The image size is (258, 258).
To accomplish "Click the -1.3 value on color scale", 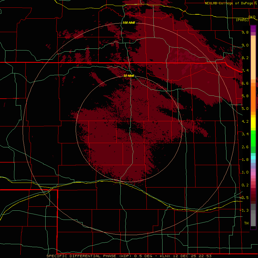I will pos(244,210).
